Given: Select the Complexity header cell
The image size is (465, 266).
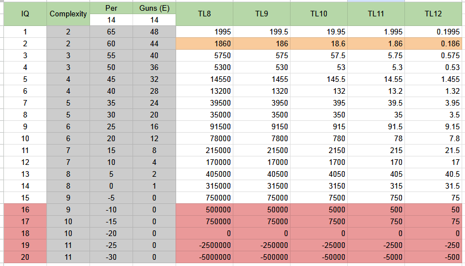Looking at the screenshot, I should [x=68, y=14].
